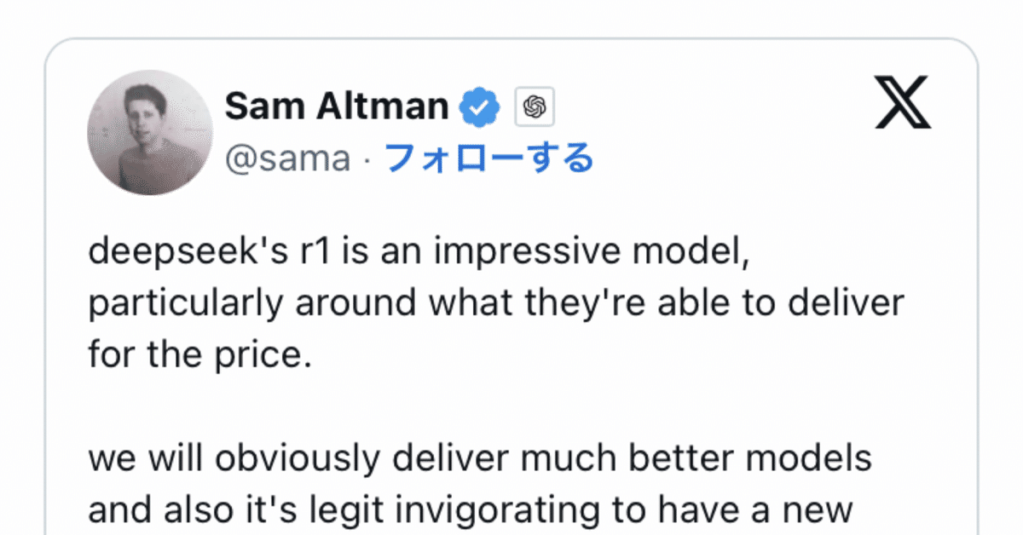1023x535 pixels.
Task: Click the line "deepseek's r1 is an impressive model,"
Action: click(x=419, y=256)
